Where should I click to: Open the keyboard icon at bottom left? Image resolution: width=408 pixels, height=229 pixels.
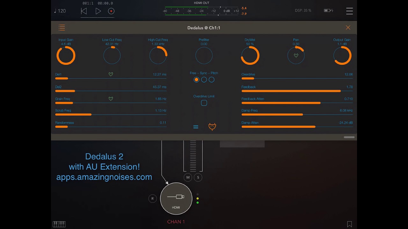tap(59, 224)
